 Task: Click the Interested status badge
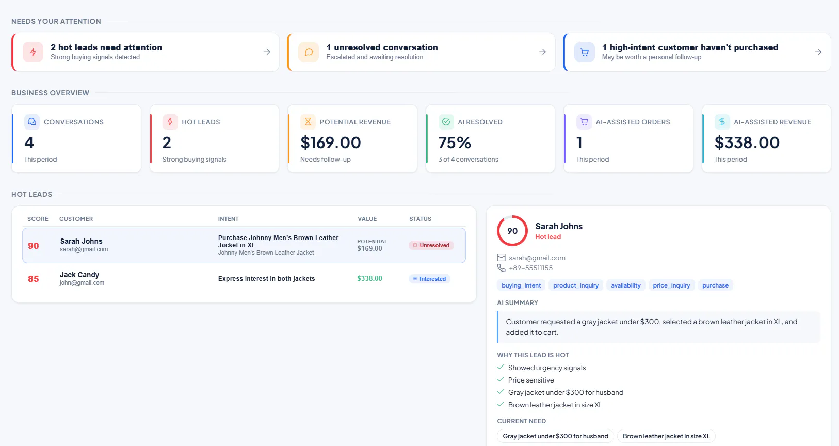pos(429,279)
